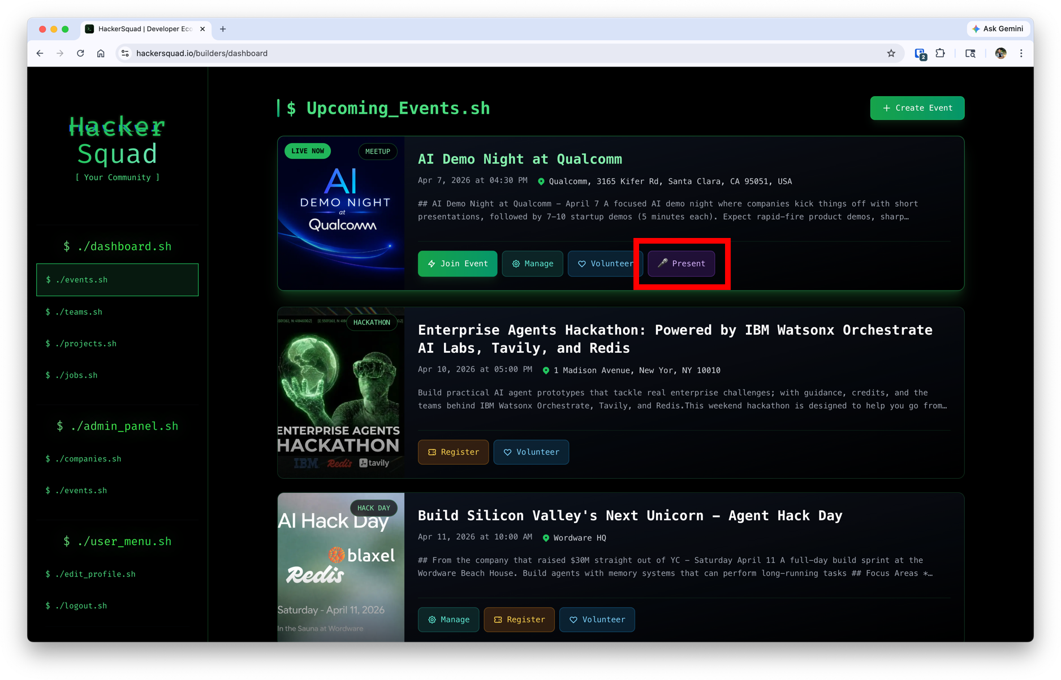Click the Apr 10, 2026 at 05:00 PM date

[x=475, y=370]
